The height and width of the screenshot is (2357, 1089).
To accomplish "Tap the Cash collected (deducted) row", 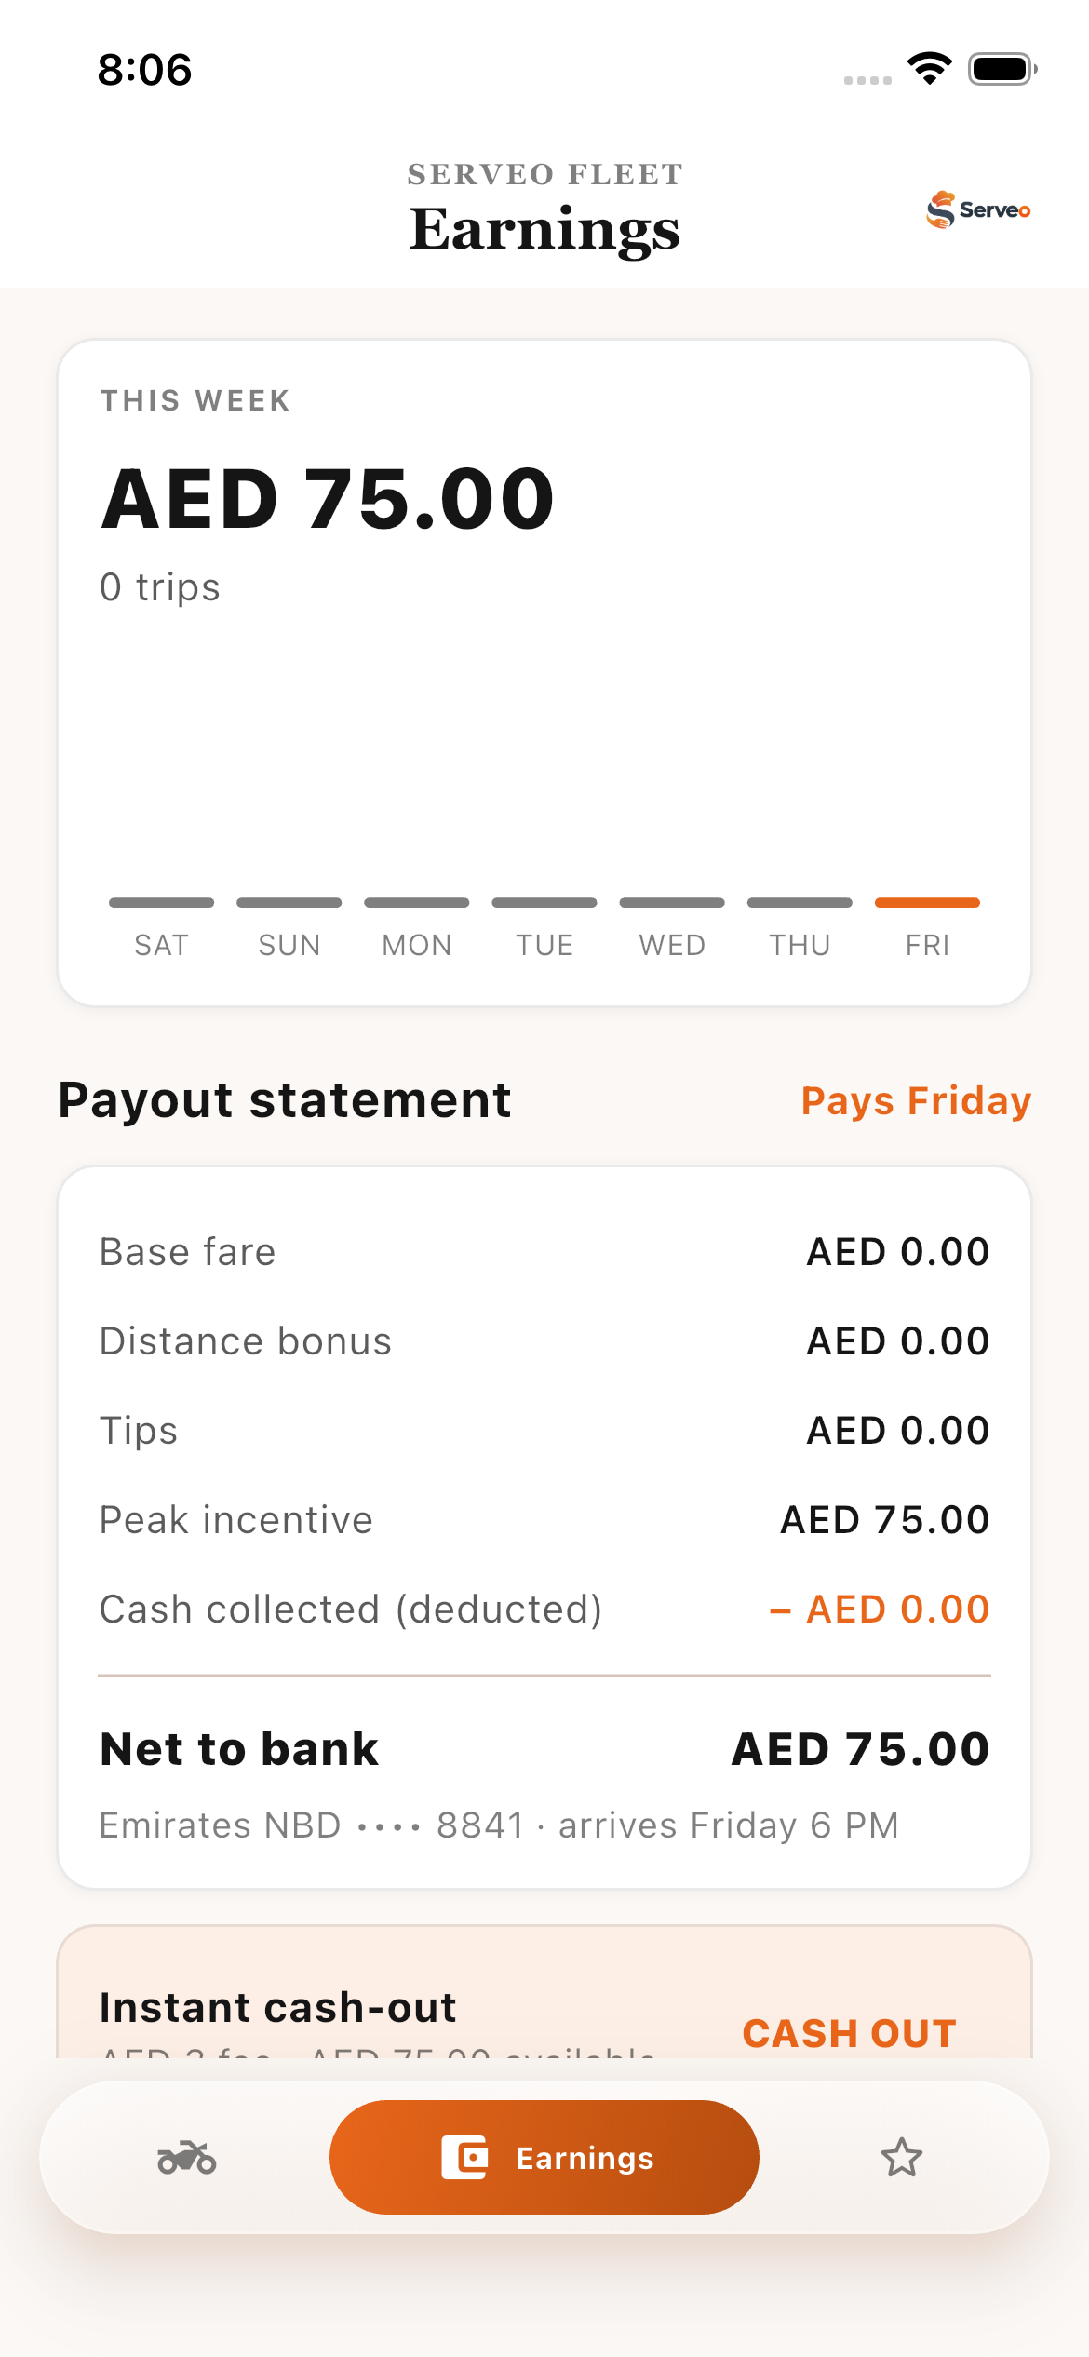I will tap(544, 1609).
